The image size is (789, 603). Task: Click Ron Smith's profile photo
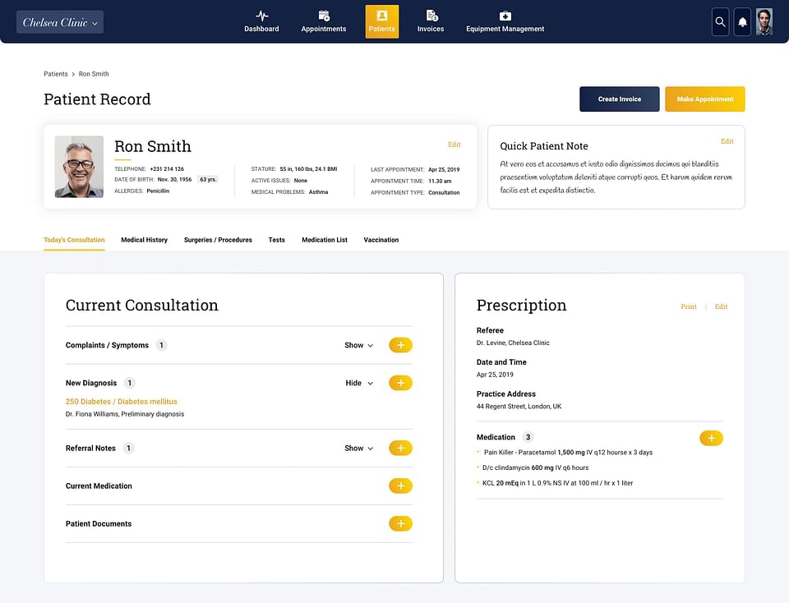click(x=79, y=167)
